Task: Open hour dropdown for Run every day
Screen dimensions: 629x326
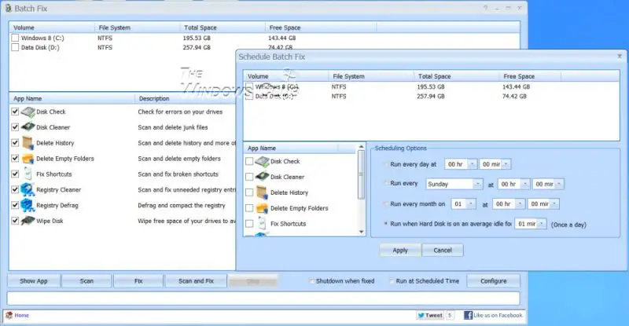Action: click(473, 164)
